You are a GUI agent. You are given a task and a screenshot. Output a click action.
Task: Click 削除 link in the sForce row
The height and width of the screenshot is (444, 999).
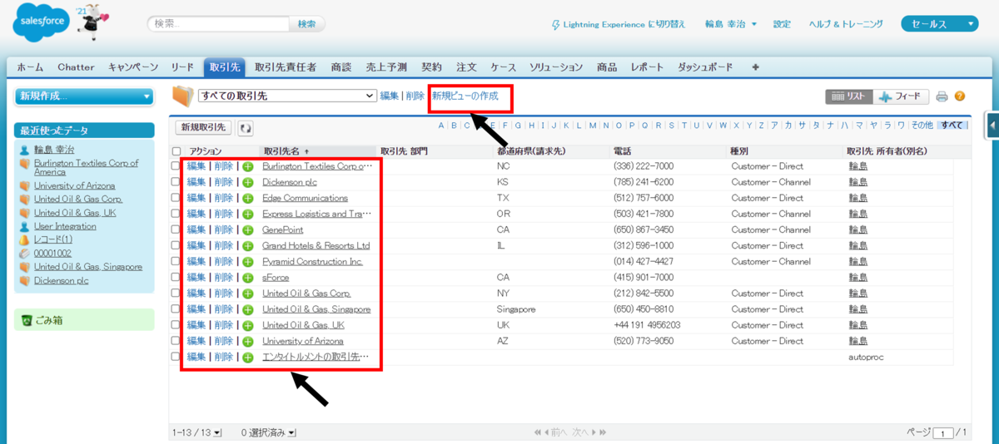pos(223,277)
